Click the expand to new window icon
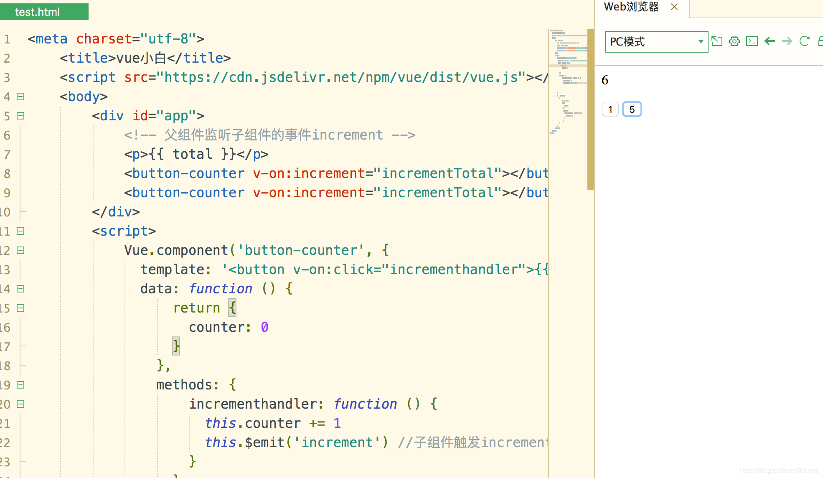 pyautogui.click(x=717, y=41)
